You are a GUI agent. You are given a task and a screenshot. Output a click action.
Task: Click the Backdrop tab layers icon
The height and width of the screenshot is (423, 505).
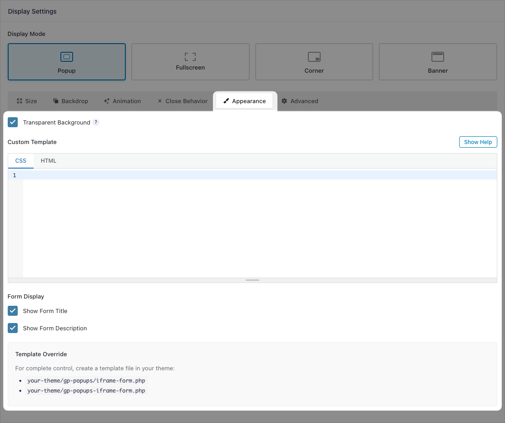pos(56,101)
